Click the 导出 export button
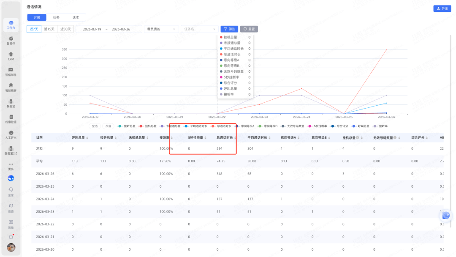The height and width of the screenshot is (257, 456). pos(442,8)
